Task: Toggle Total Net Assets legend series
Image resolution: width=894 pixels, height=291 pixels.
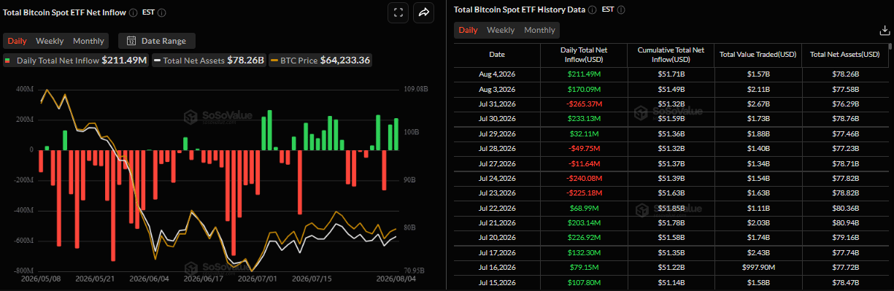Action: pyautogui.click(x=209, y=61)
